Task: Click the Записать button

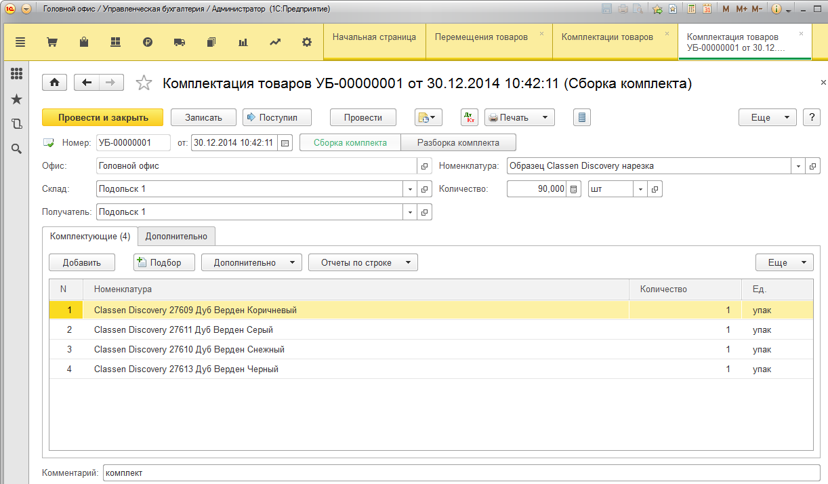Action: [203, 117]
